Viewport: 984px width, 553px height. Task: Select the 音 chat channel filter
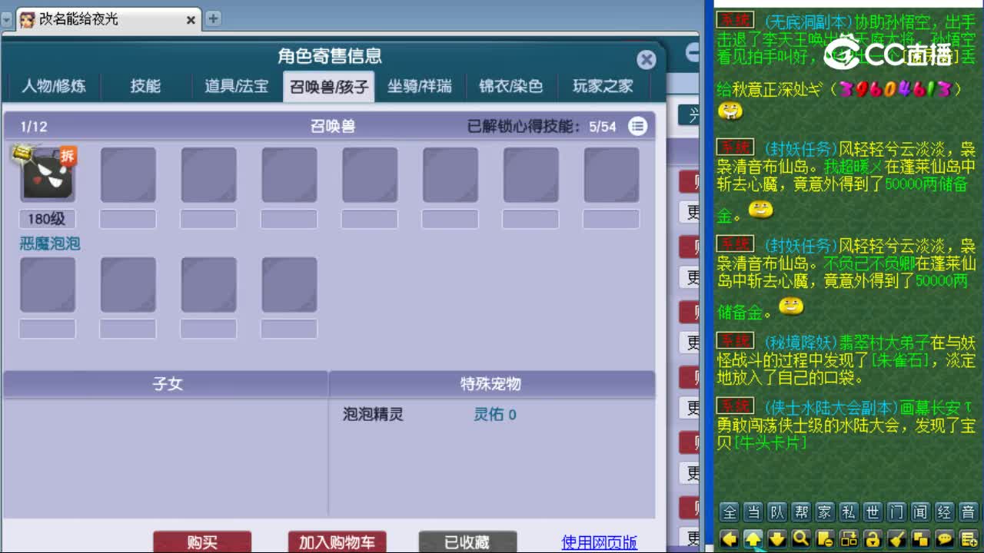(968, 512)
